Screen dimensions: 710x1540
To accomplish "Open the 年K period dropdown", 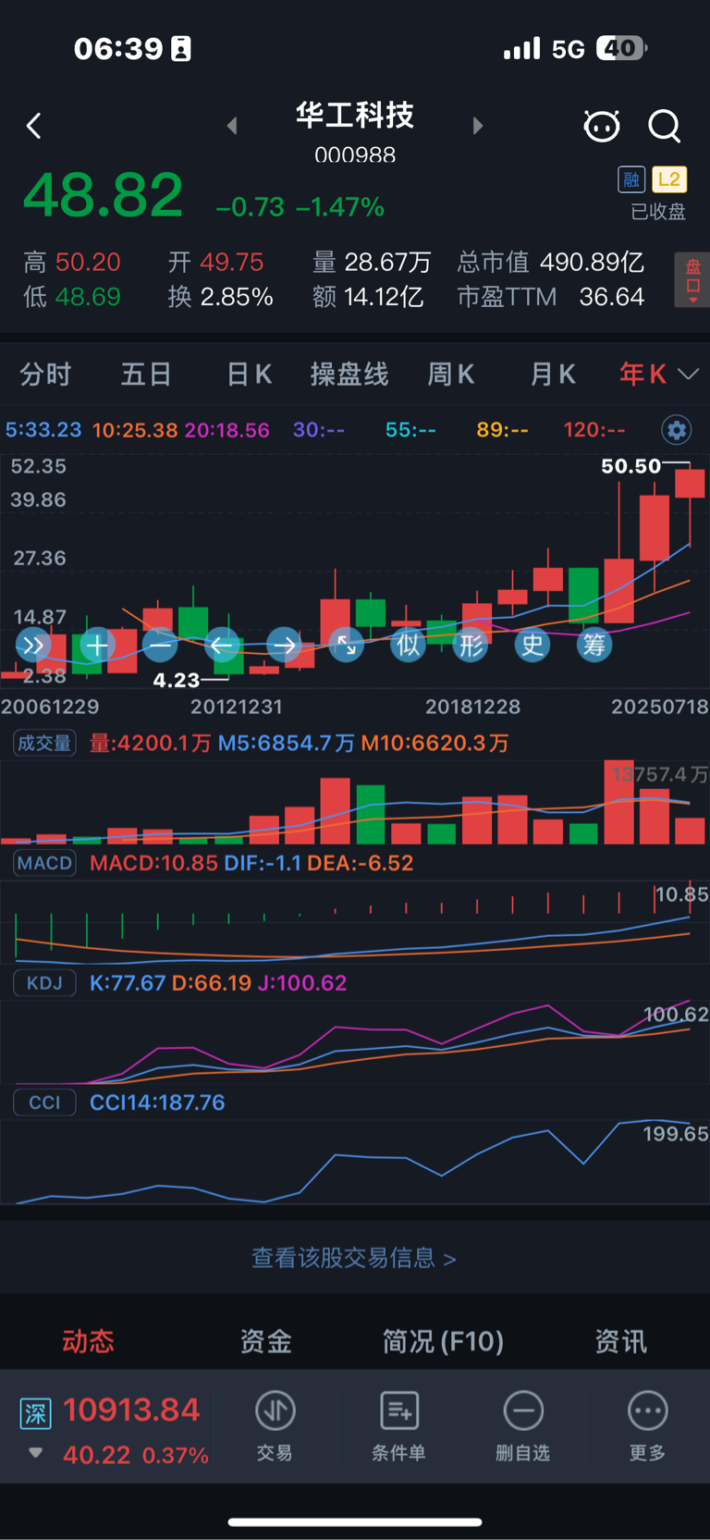I will tap(658, 375).
